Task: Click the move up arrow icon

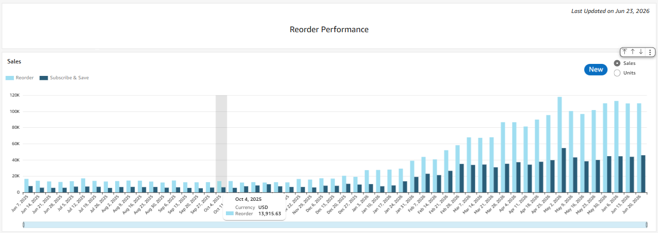Action: pyautogui.click(x=633, y=52)
